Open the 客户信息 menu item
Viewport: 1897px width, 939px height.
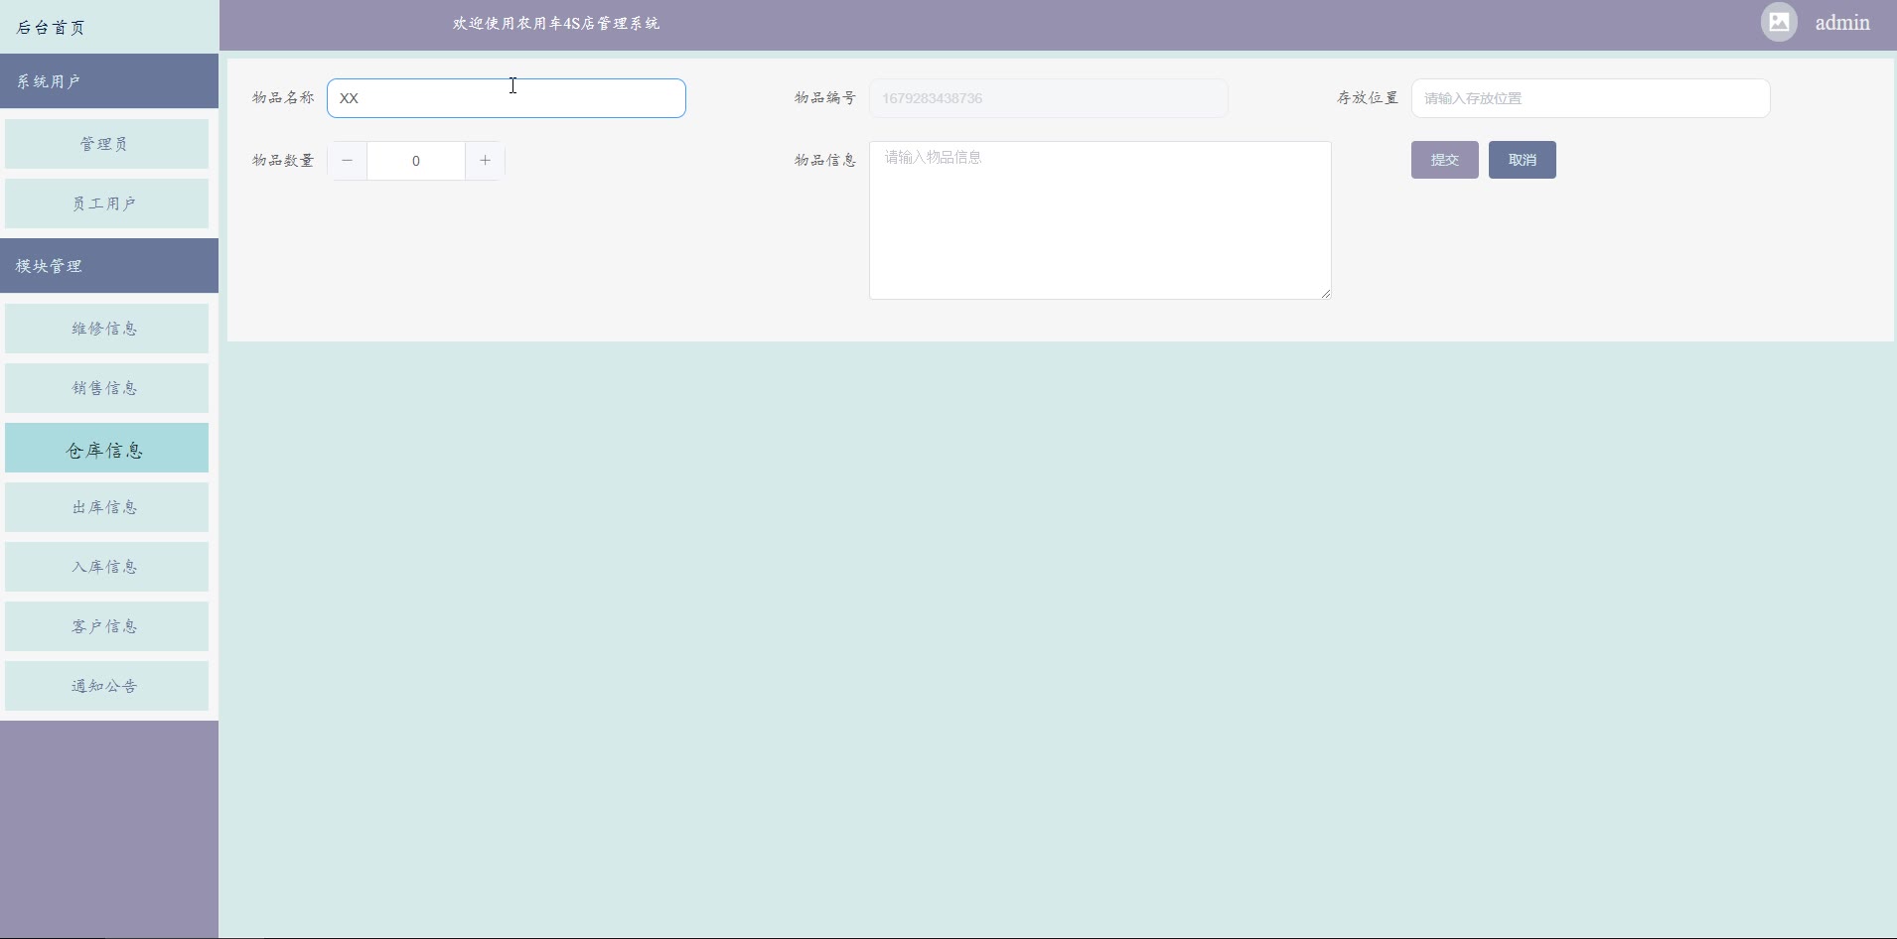pos(106,626)
